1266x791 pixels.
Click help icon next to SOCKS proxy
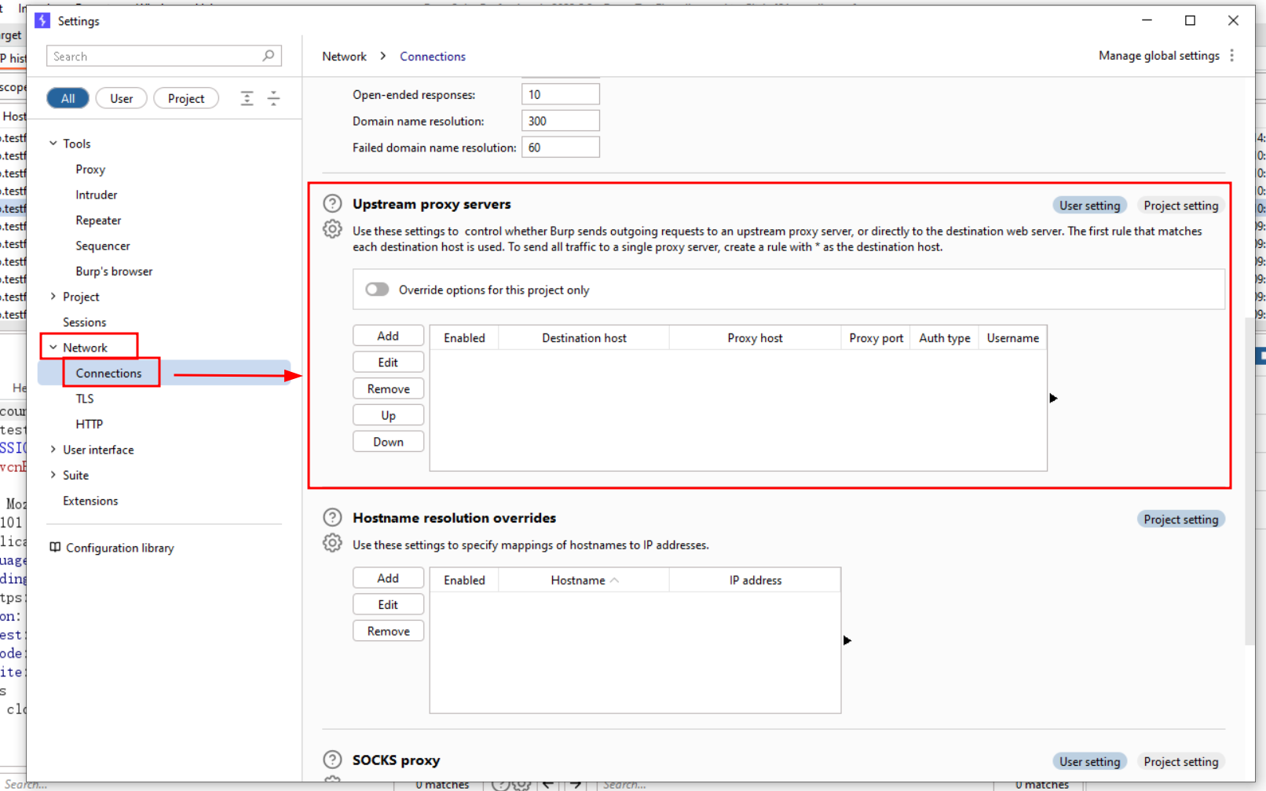coord(332,760)
